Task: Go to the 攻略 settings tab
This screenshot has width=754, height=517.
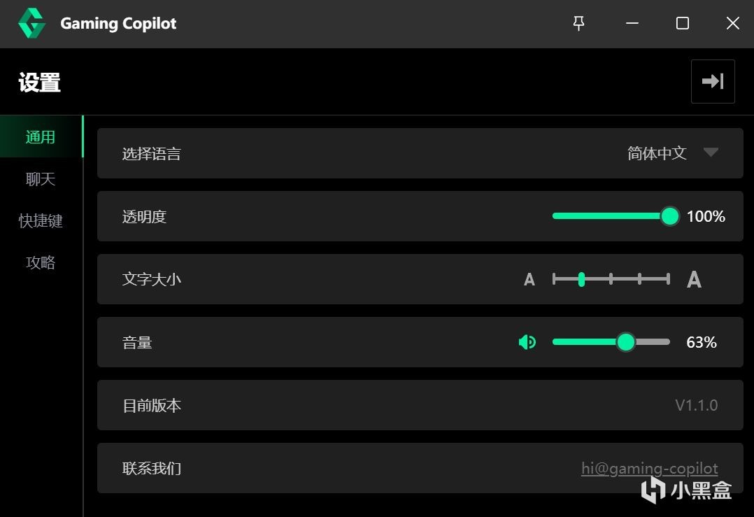Action: coord(41,263)
